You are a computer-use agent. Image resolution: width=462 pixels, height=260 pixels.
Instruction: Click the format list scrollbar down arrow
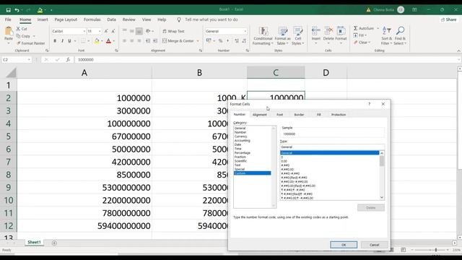tap(382, 197)
